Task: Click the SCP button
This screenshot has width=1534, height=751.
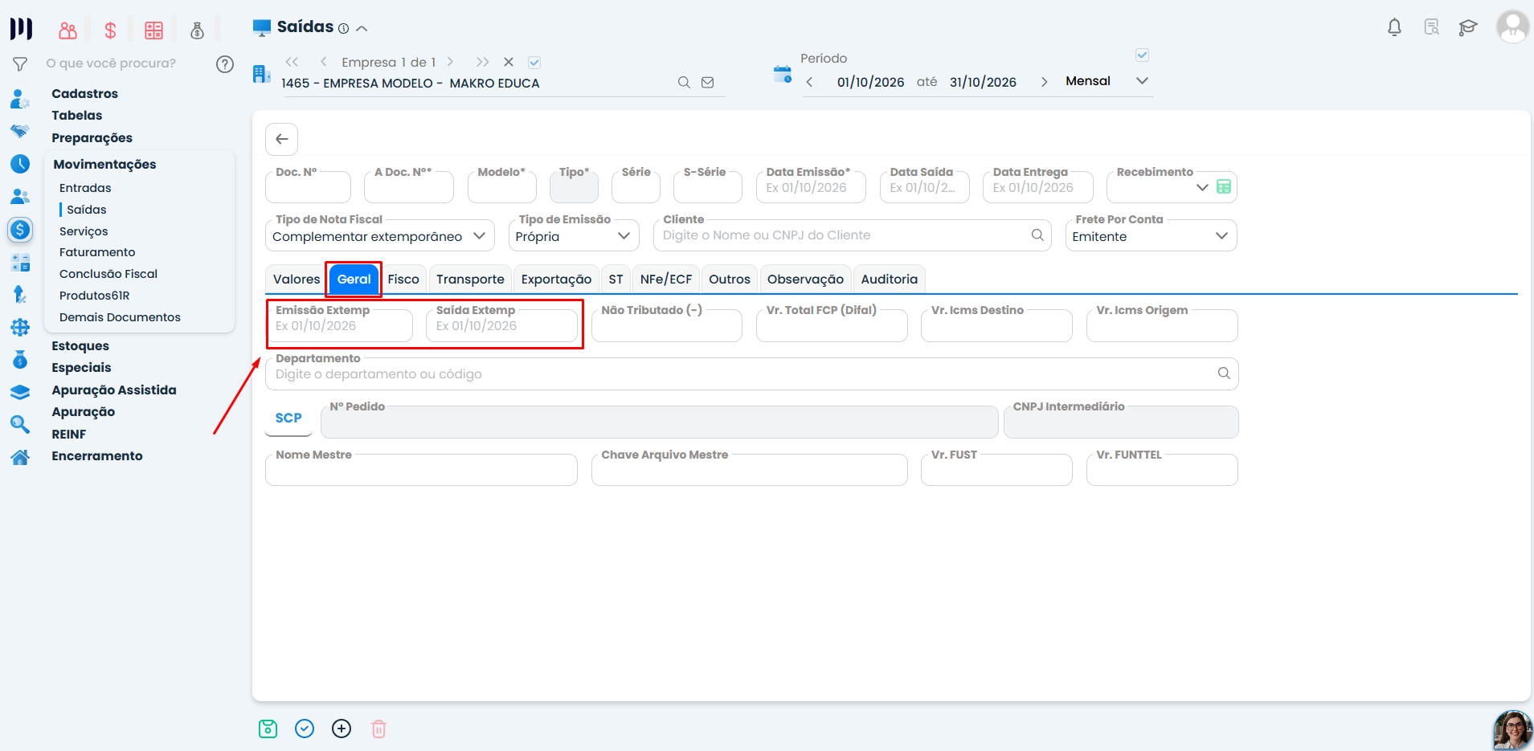Action: pos(288,418)
